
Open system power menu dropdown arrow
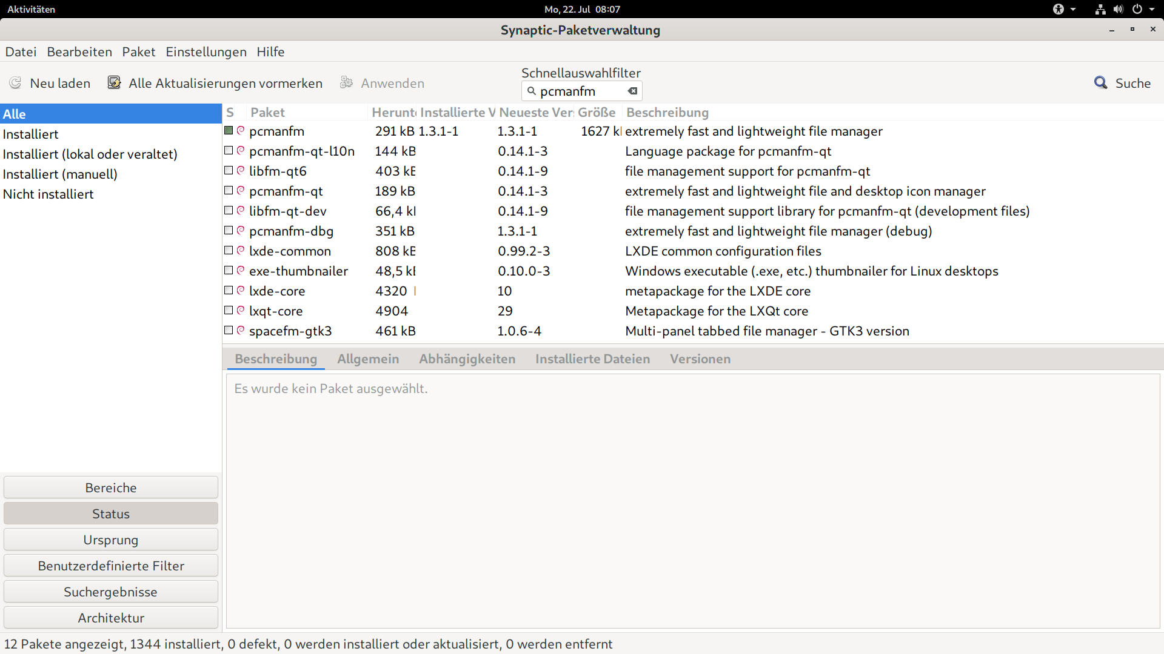click(1151, 9)
